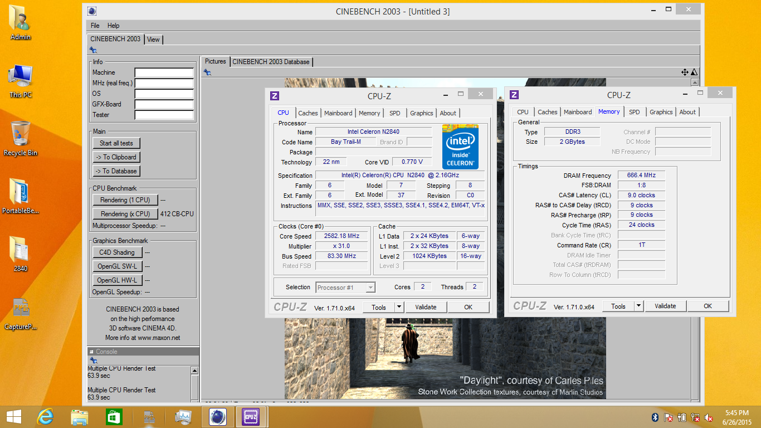
Task: Click the Machine input field
Action: pos(164,72)
